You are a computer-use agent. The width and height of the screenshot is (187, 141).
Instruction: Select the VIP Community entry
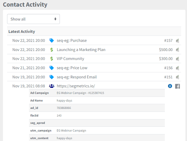tap(70, 59)
